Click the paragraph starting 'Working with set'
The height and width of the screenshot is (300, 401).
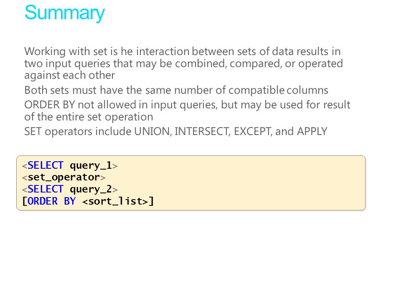(183, 63)
